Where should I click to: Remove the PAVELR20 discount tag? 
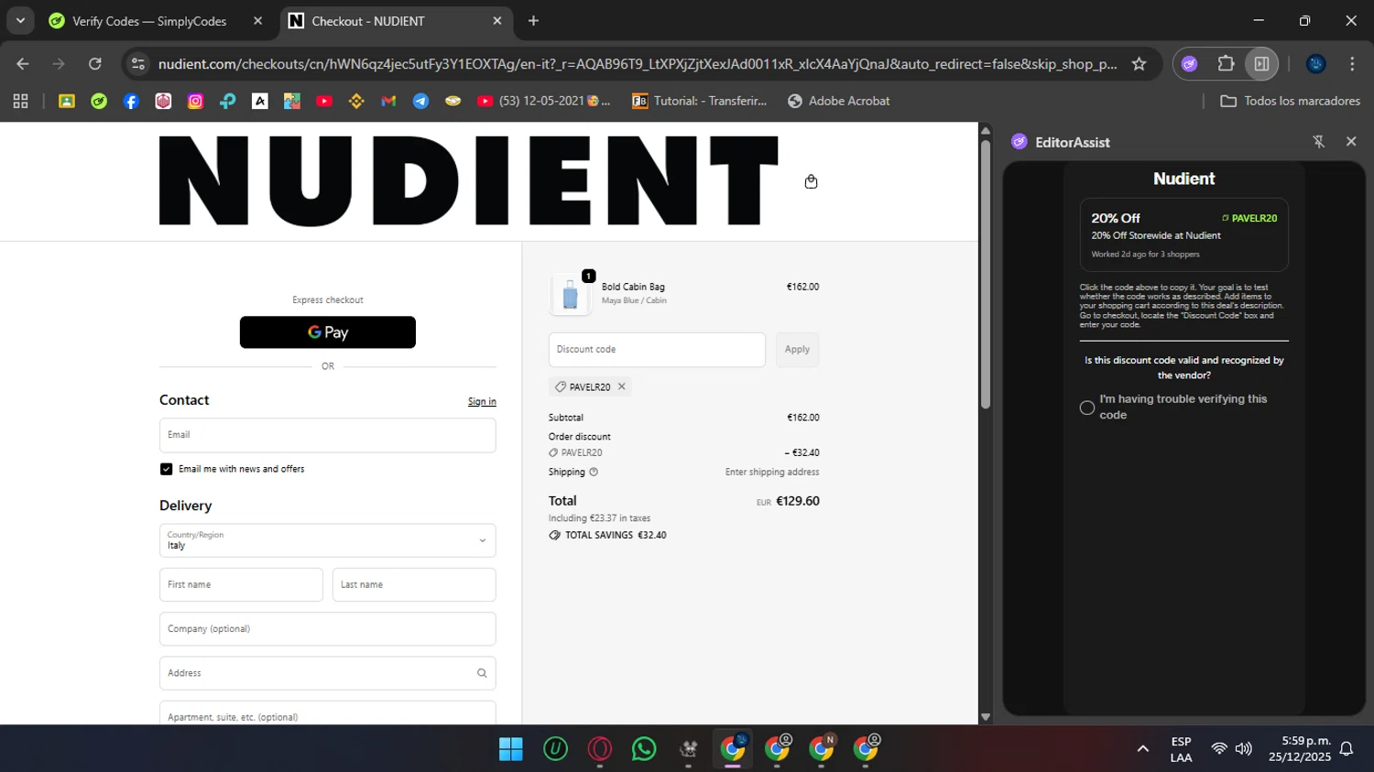621,386
